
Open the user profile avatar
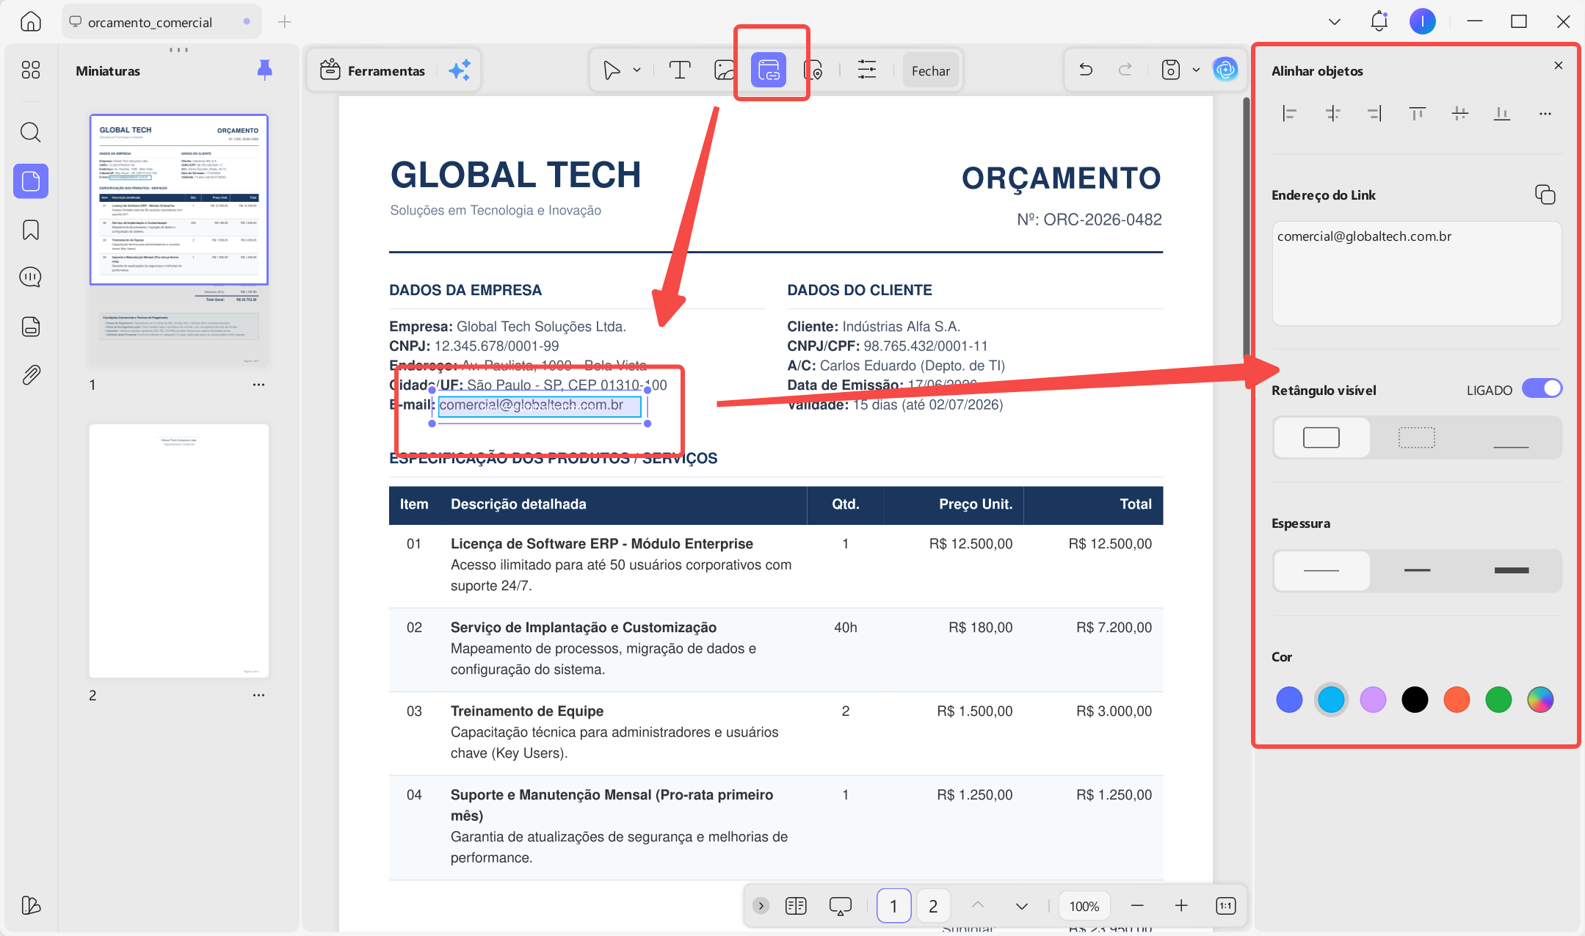tap(1422, 21)
